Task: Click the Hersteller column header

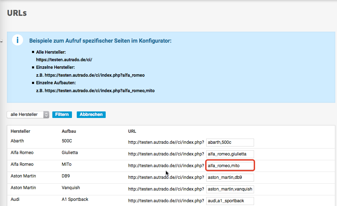Action: click(x=20, y=131)
